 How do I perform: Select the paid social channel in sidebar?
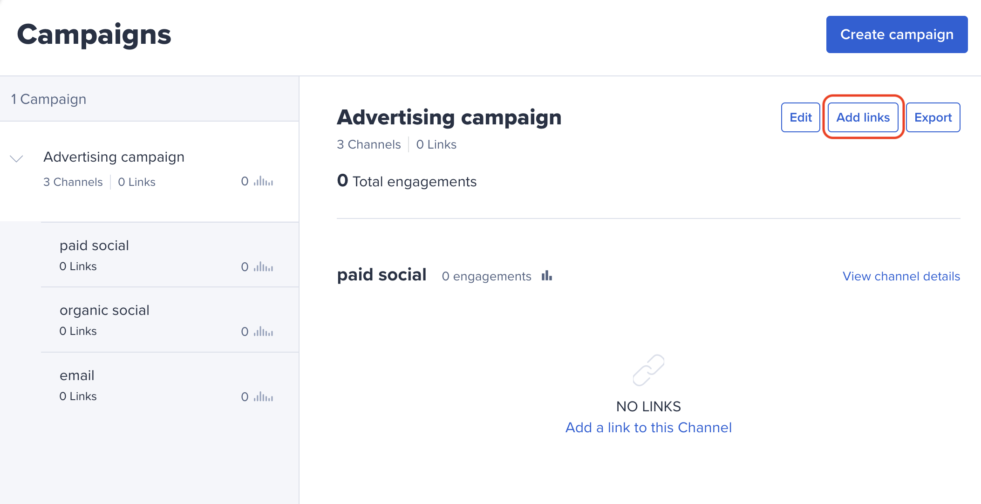(94, 245)
